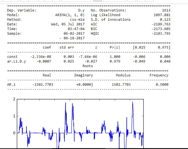Viewport: 188px width, 149px height.
Task: Click the '0.975]' column header
Action: click(x=164, y=47)
